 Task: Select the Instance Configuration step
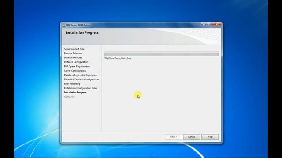[76, 62]
